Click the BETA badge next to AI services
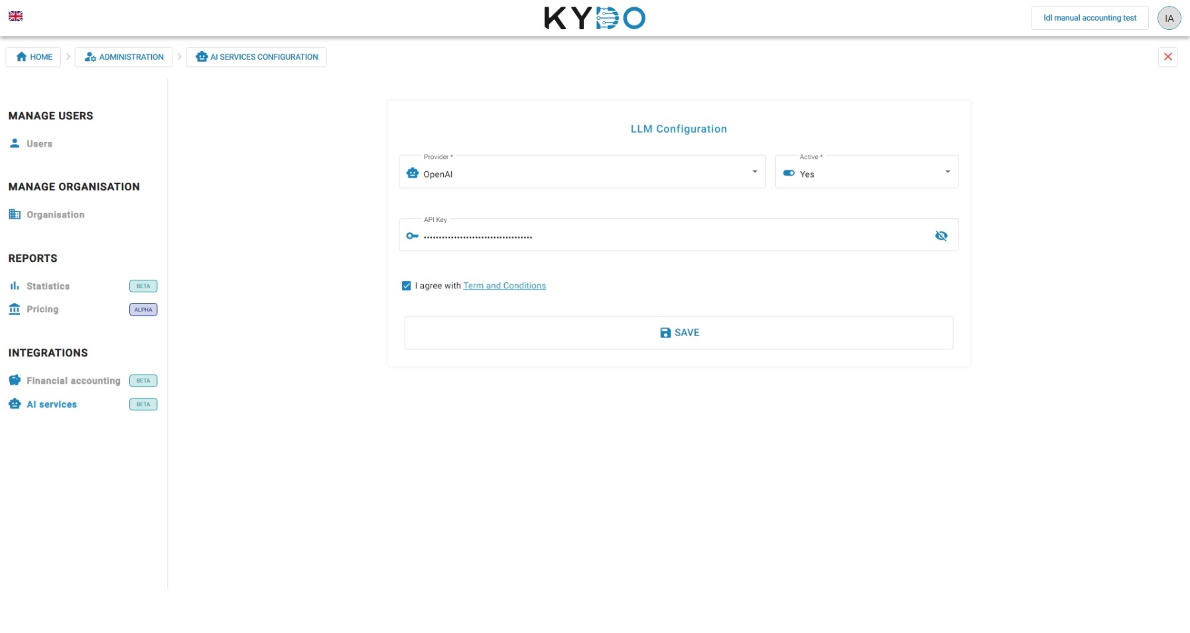 143,404
